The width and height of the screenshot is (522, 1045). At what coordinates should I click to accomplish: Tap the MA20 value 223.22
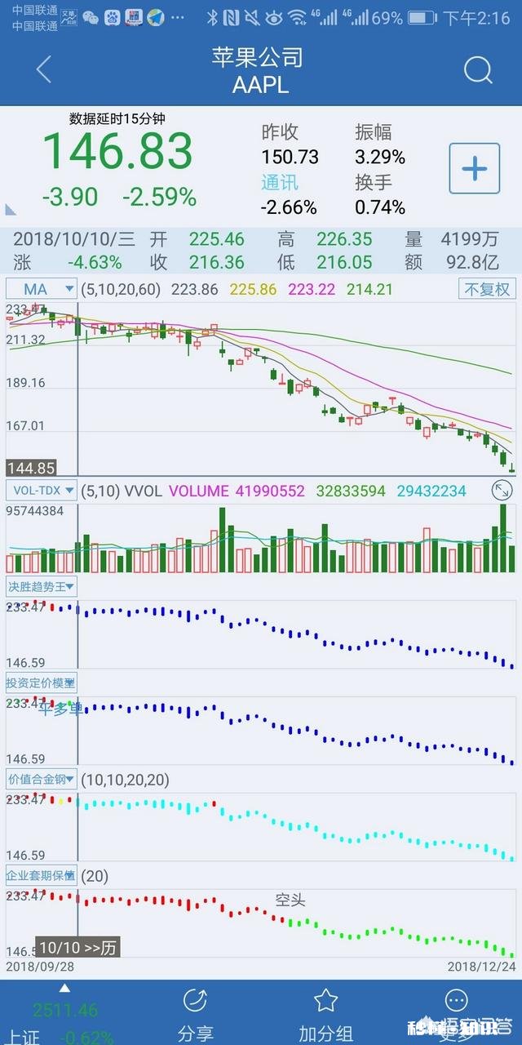click(x=312, y=289)
